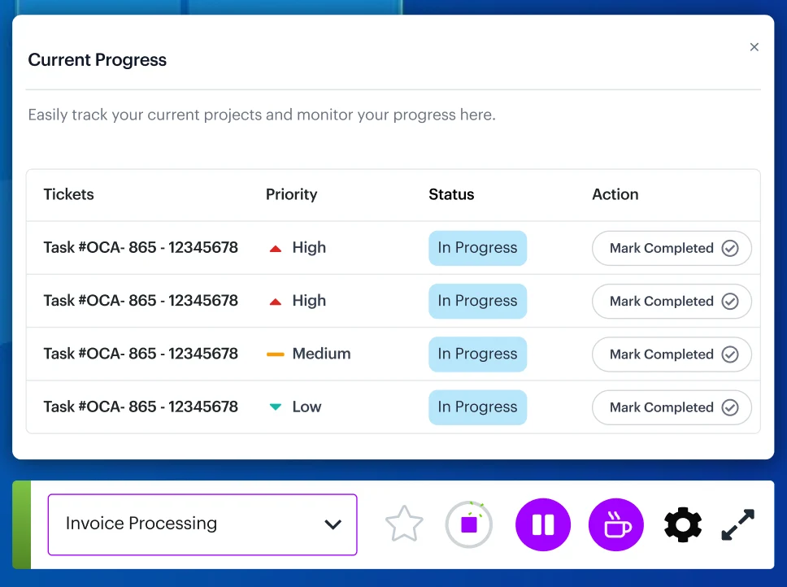Mark second High priority task completed
The height and width of the screenshot is (587, 787).
point(672,301)
